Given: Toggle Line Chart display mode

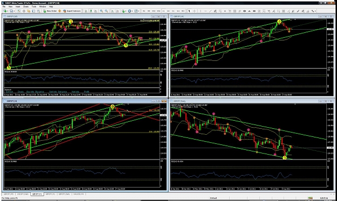Looking at the screenshot, I should [96, 11].
